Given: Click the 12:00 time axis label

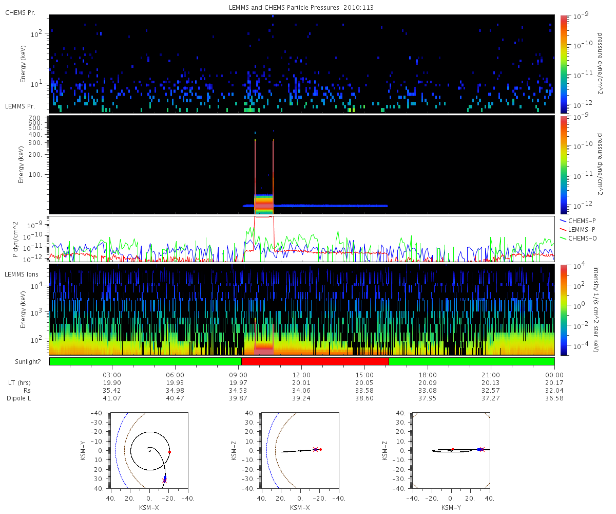Looking at the screenshot, I should (301, 375).
